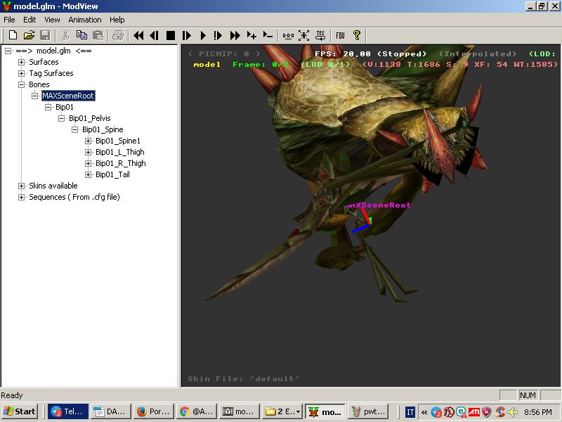
Task: Switch to the Chrome @A... taskbar button
Action: click(x=196, y=411)
